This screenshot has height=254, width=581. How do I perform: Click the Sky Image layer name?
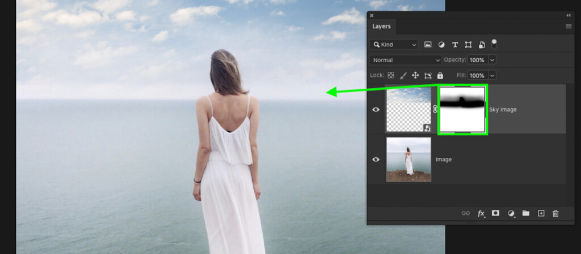pos(503,110)
